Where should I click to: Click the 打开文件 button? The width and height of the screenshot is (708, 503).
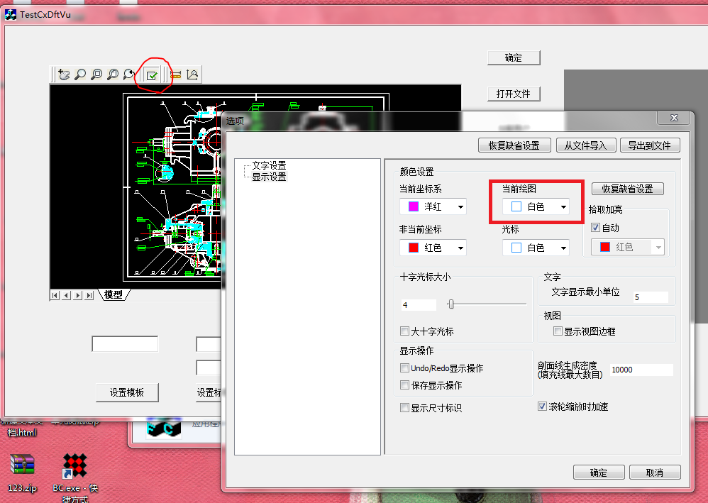point(514,94)
